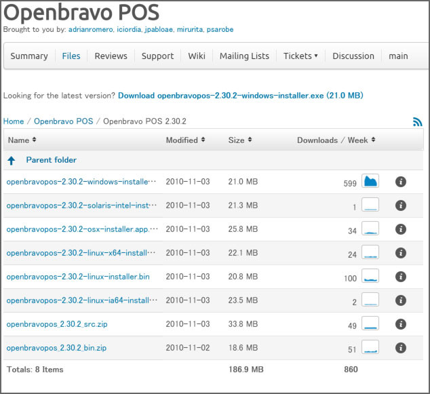Visit adrianromero's profile

pos(90,29)
